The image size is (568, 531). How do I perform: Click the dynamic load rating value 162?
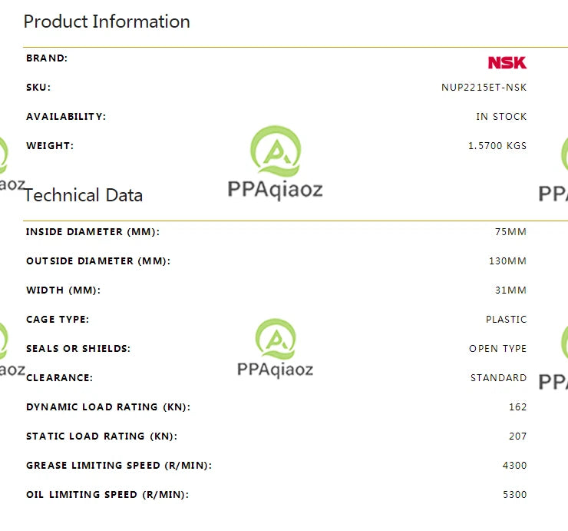[x=517, y=407]
